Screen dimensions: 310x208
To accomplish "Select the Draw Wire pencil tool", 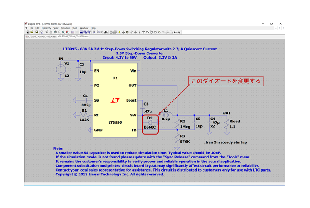I will (120, 32).
